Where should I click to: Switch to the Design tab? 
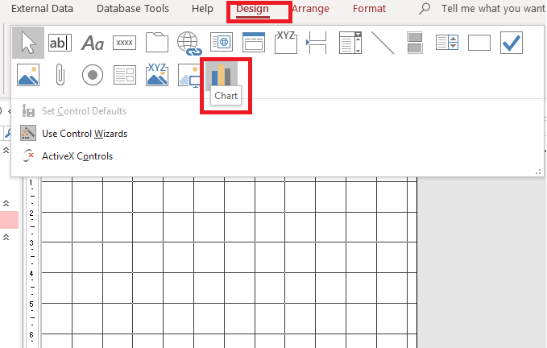[x=253, y=8]
